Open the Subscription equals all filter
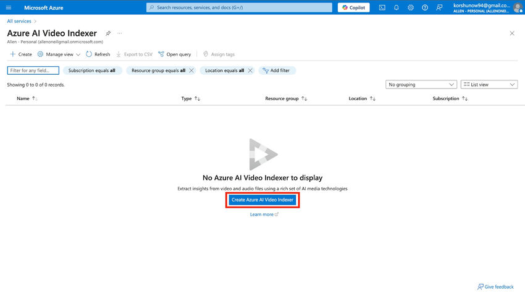 (x=92, y=70)
